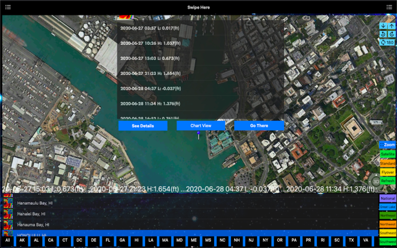Select the VA state tab
This screenshot has width=397, height=248.
click(366, 241)
